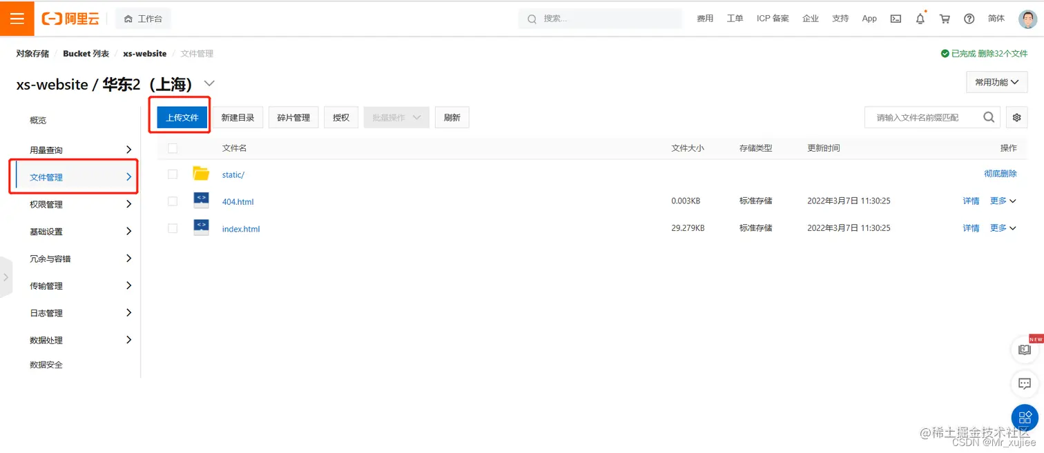Go to 对象存储 breadcrumb

[32, 53]
